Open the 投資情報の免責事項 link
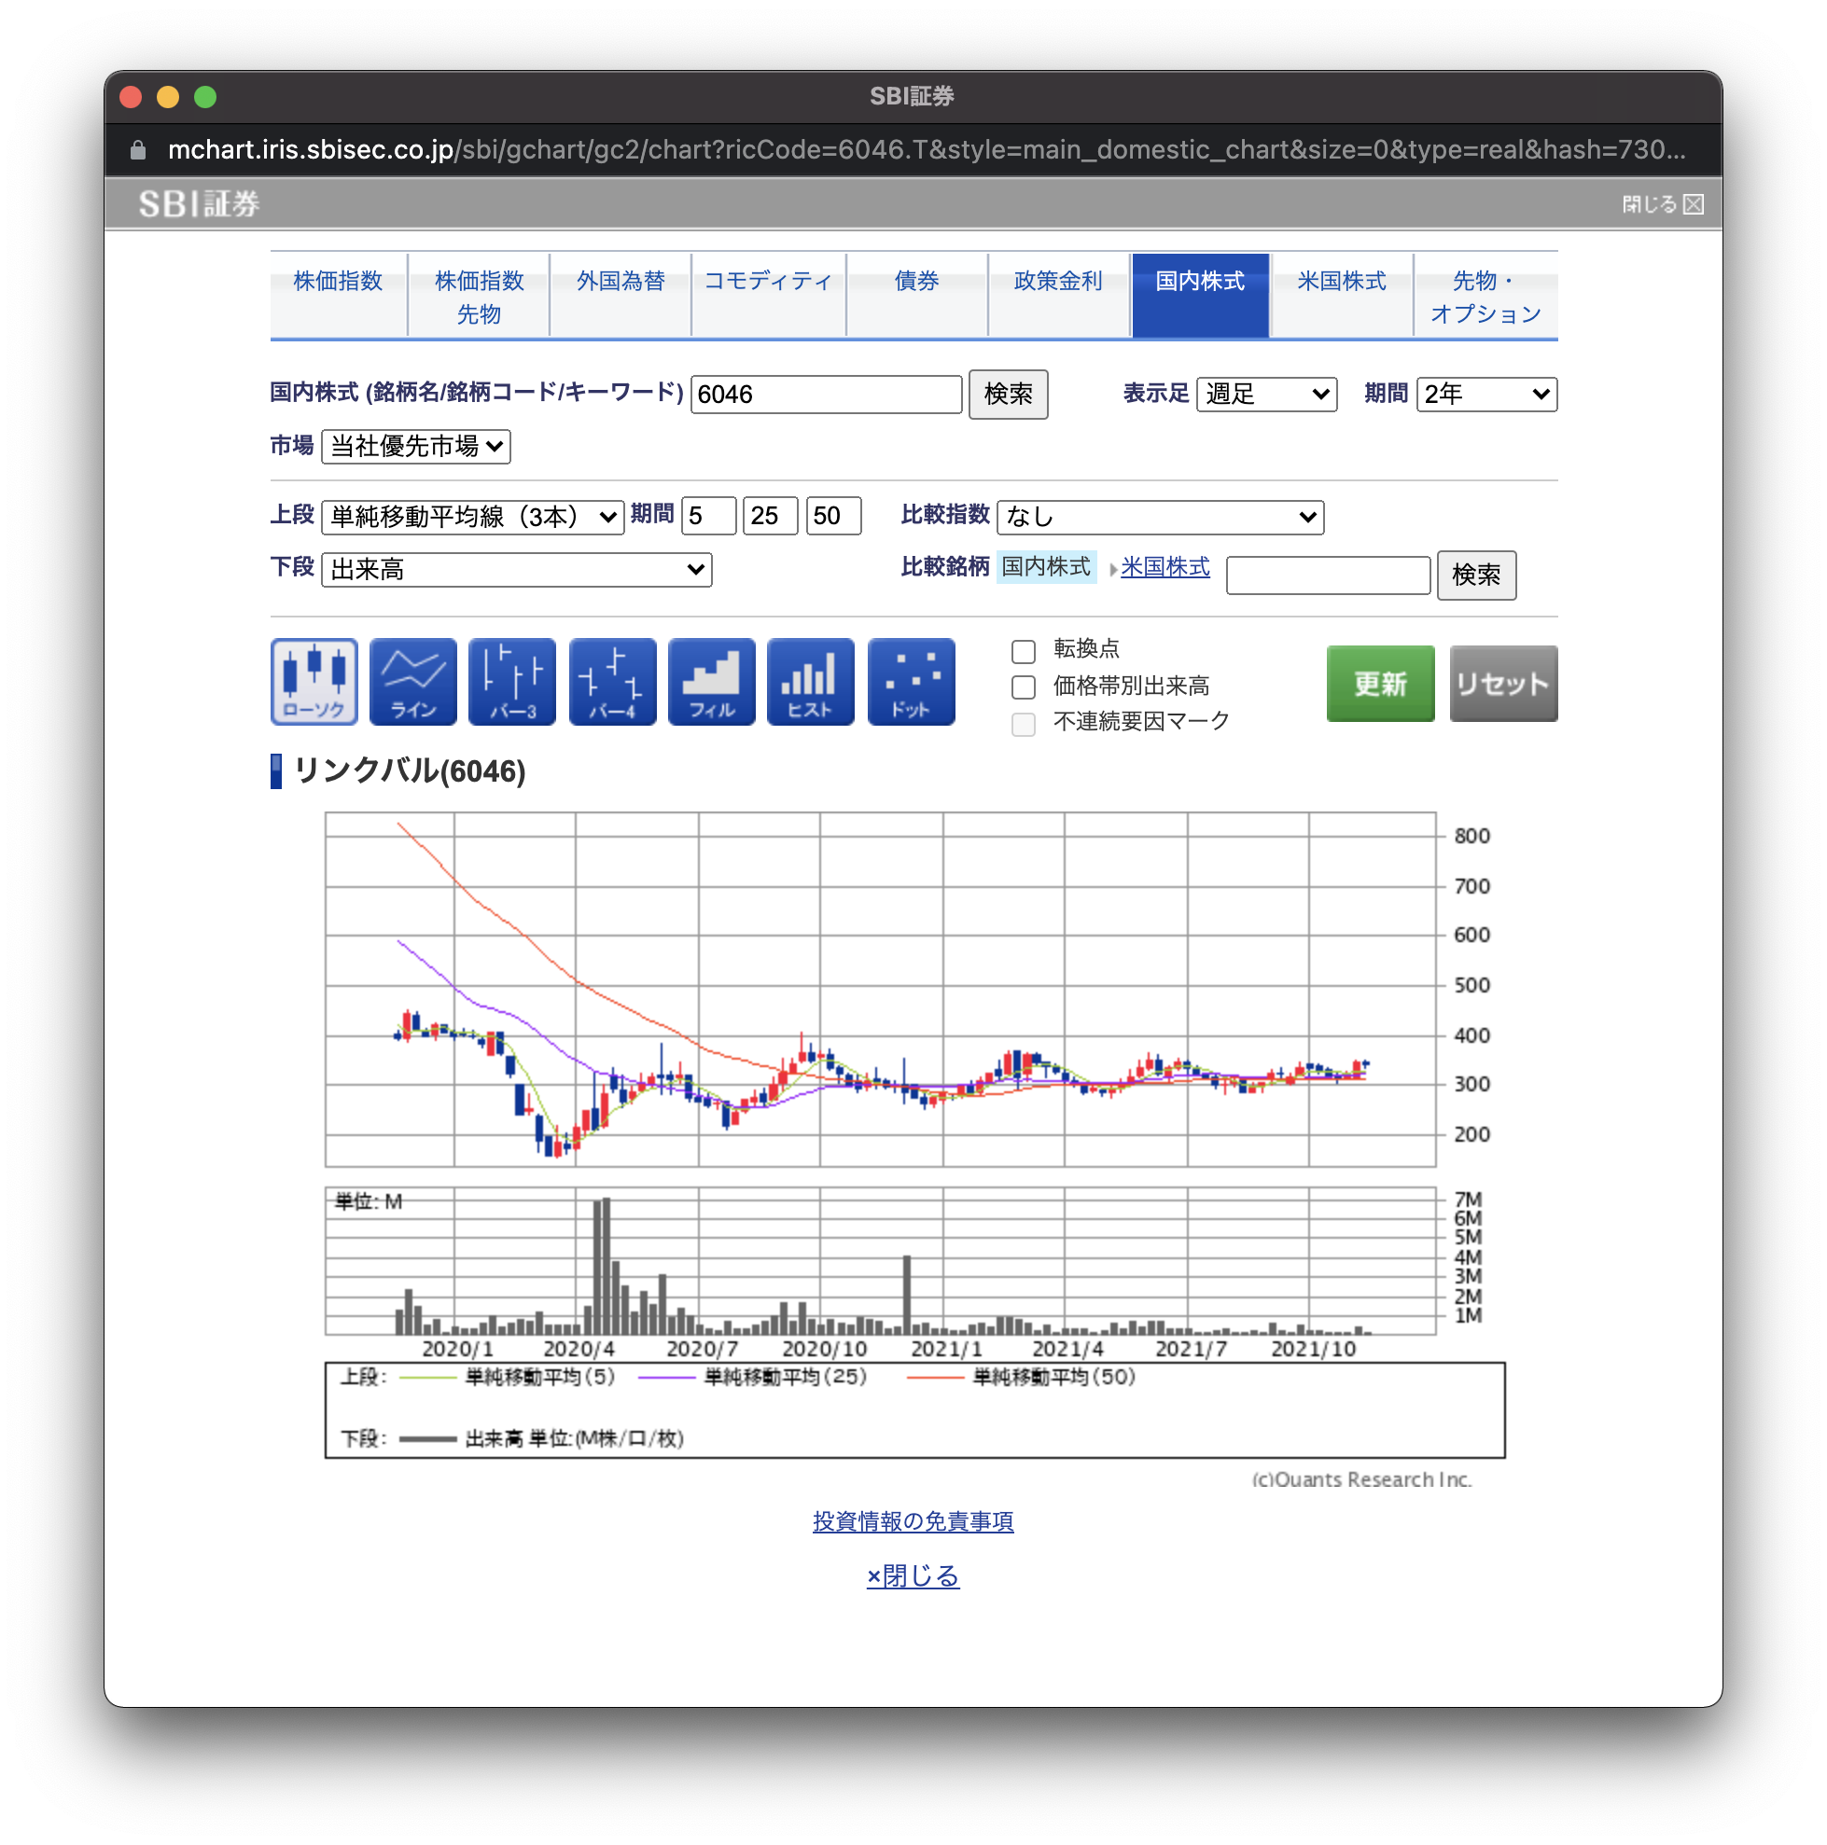1827x1845 pixels. [x=913, y=1521]
